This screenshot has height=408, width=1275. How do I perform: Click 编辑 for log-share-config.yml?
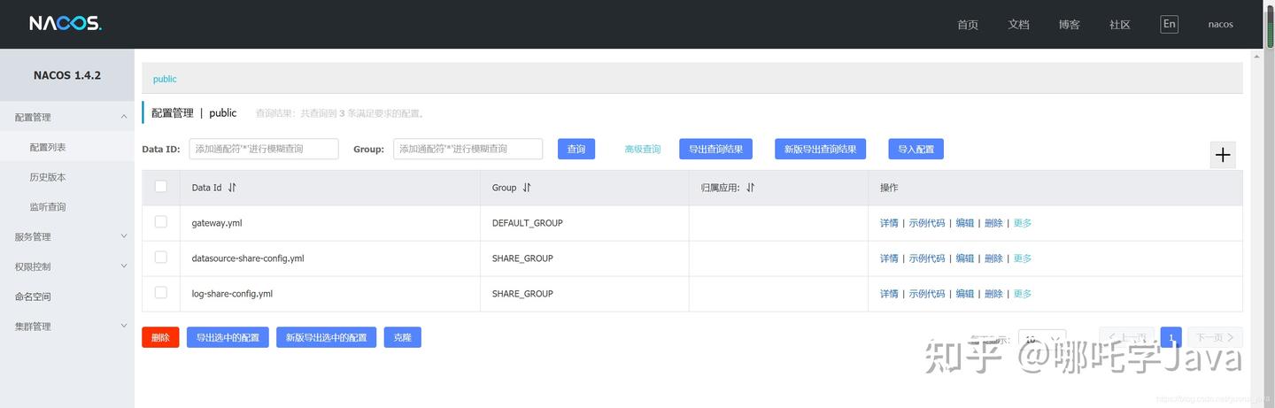point(964,294)
